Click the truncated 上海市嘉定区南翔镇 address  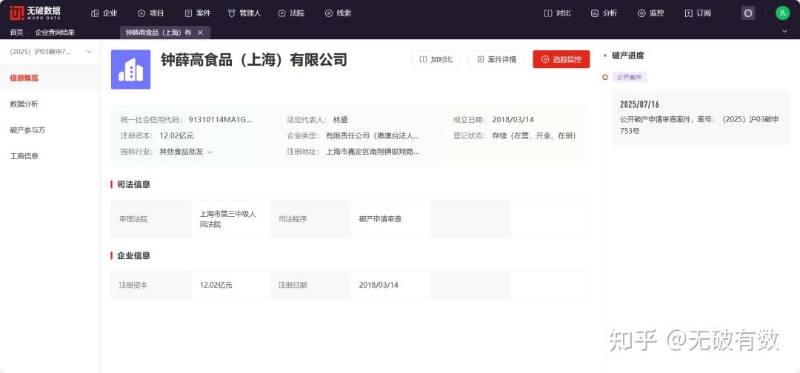point(373,152)
